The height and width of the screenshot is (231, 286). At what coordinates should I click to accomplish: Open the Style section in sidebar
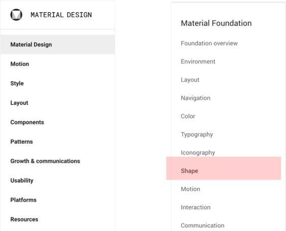click(x=17, y=83)
